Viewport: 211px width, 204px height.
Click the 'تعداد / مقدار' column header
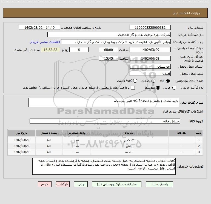coord(49,133)
